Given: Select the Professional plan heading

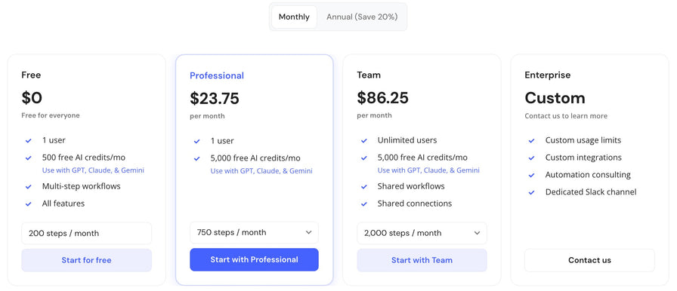Looking at the screenshot, I should click(217, 75).
